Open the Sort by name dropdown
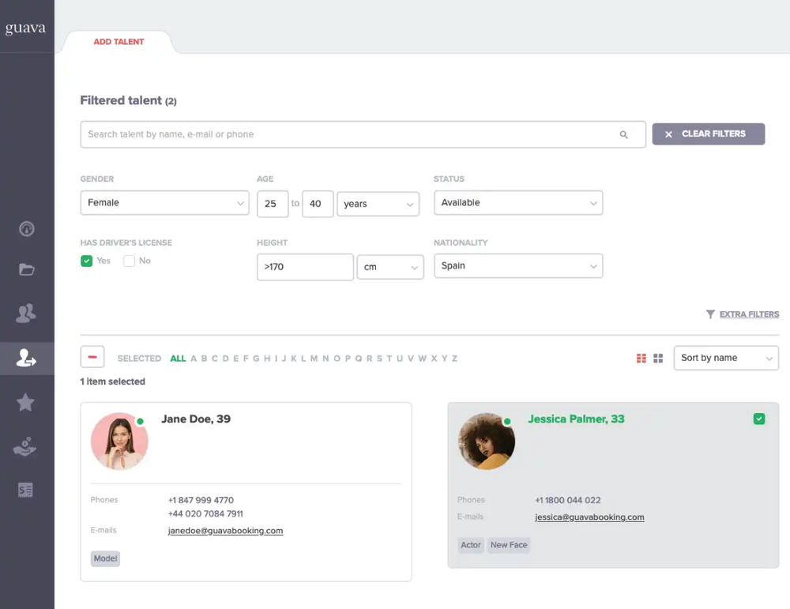790x609 pixels. click(x=725, y=358)
